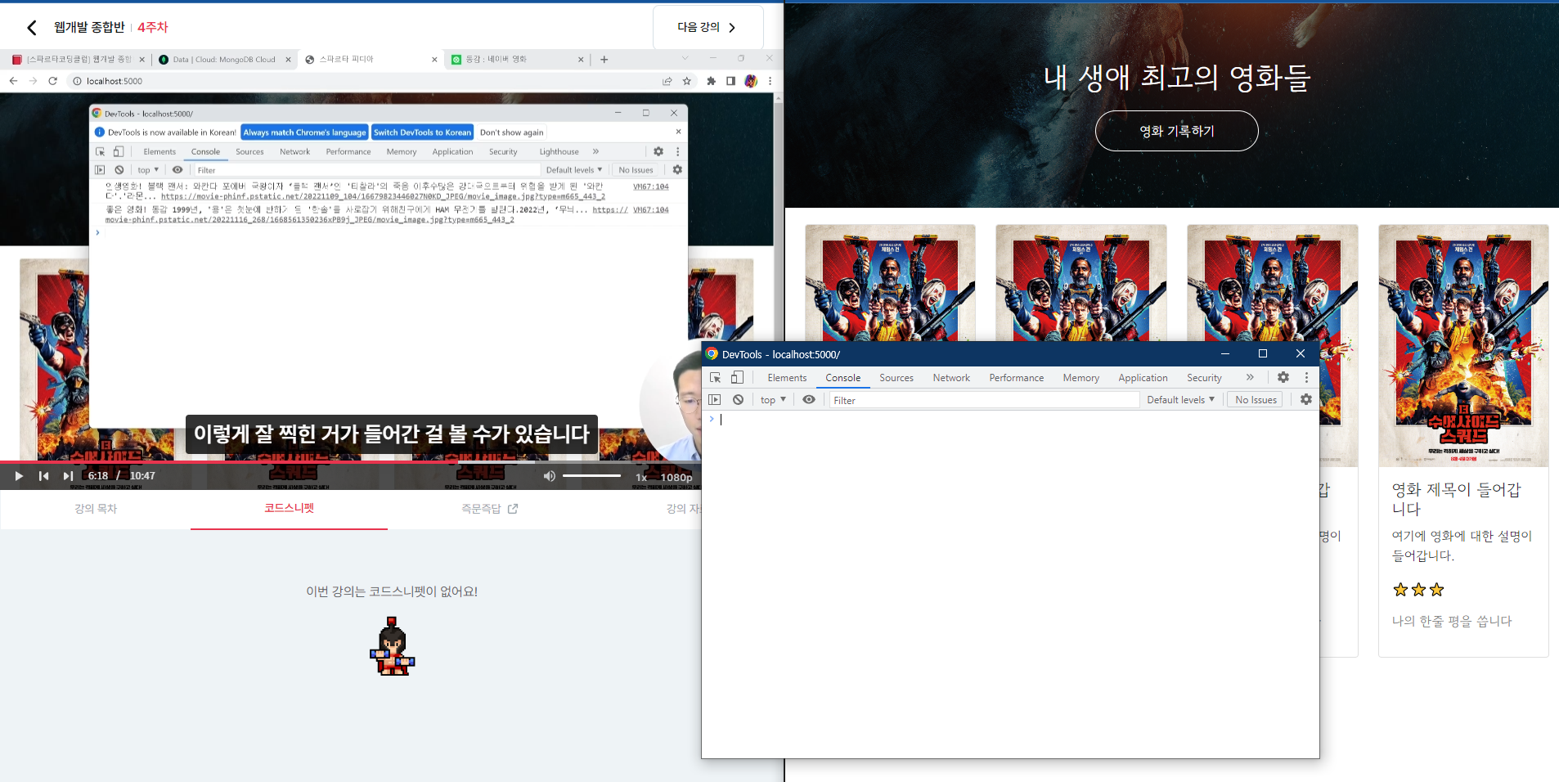Share page icon in video address bar
This screenshot has width=1559, height=782.
[667, 81]
